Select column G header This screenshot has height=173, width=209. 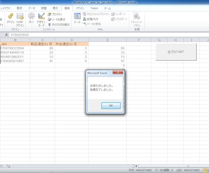point(159,40)
